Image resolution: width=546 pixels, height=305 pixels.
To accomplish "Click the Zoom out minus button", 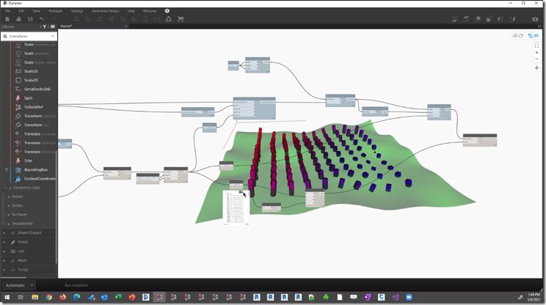I will click(x=537, y=60).
